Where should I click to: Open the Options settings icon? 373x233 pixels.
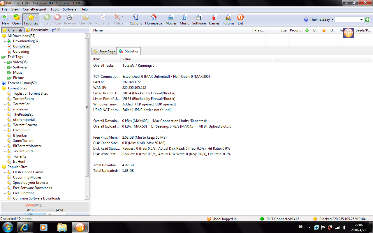click(x=136, y=19)
